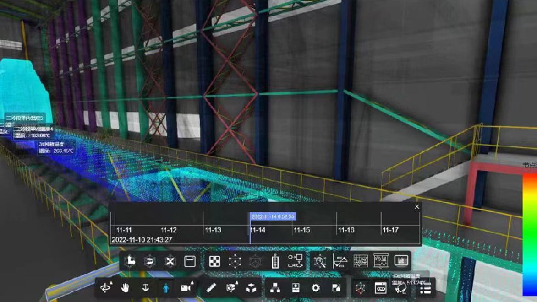This screenshot has height=302, width=537.
Task: Open the monitor bar chart panel
Action: (x=401, y=261)
